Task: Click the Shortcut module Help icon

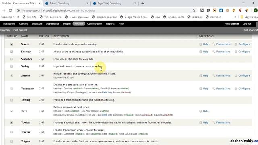Action: (x=201, y=52)
